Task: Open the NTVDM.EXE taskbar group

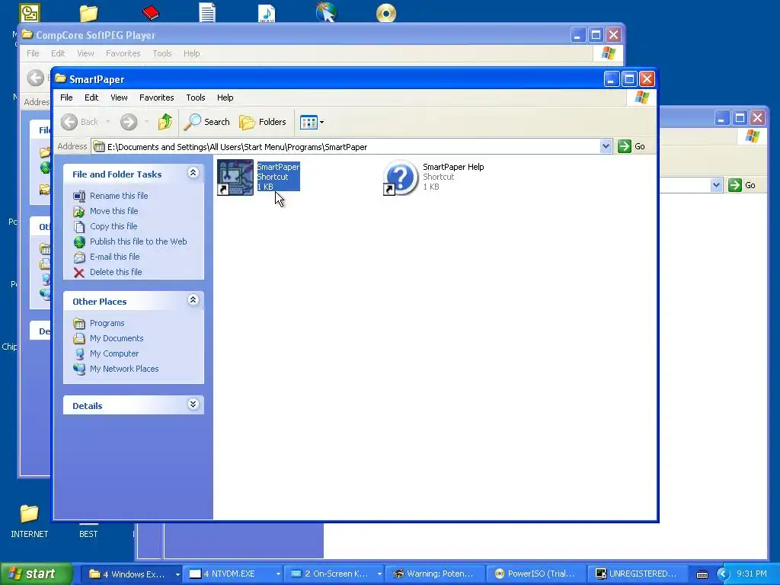Action: 233,574
